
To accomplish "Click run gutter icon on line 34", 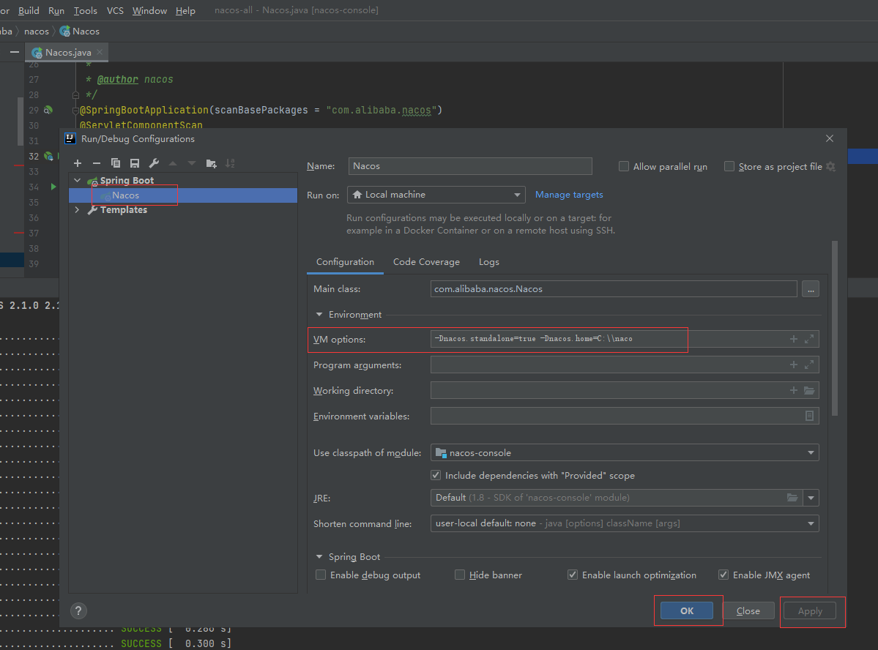I will 53,187.
